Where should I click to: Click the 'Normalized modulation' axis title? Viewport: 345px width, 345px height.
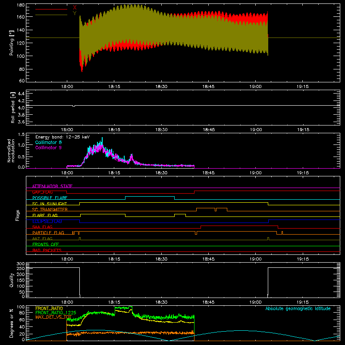11,151
